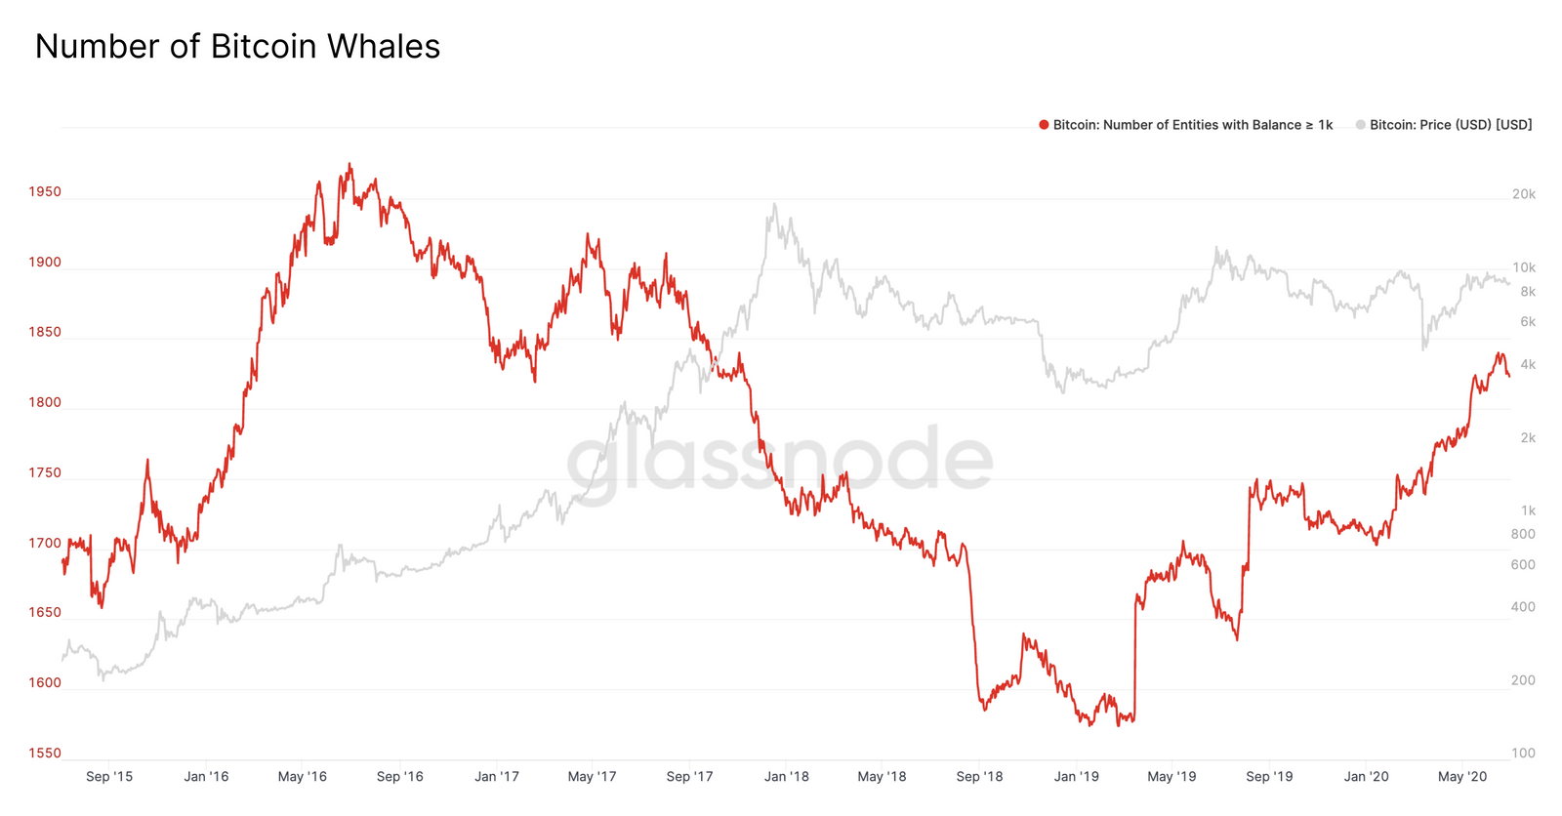
Task: Select the Jan '17 x-axis label
Action: coord(497,777)
